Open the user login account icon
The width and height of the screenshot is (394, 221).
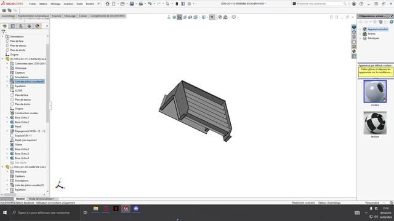coord(354,4)
